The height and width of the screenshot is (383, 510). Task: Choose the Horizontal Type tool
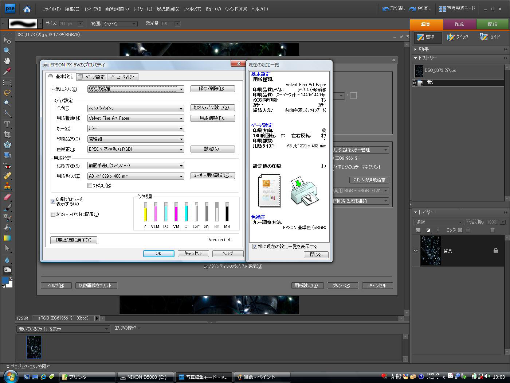coord(7,124)
